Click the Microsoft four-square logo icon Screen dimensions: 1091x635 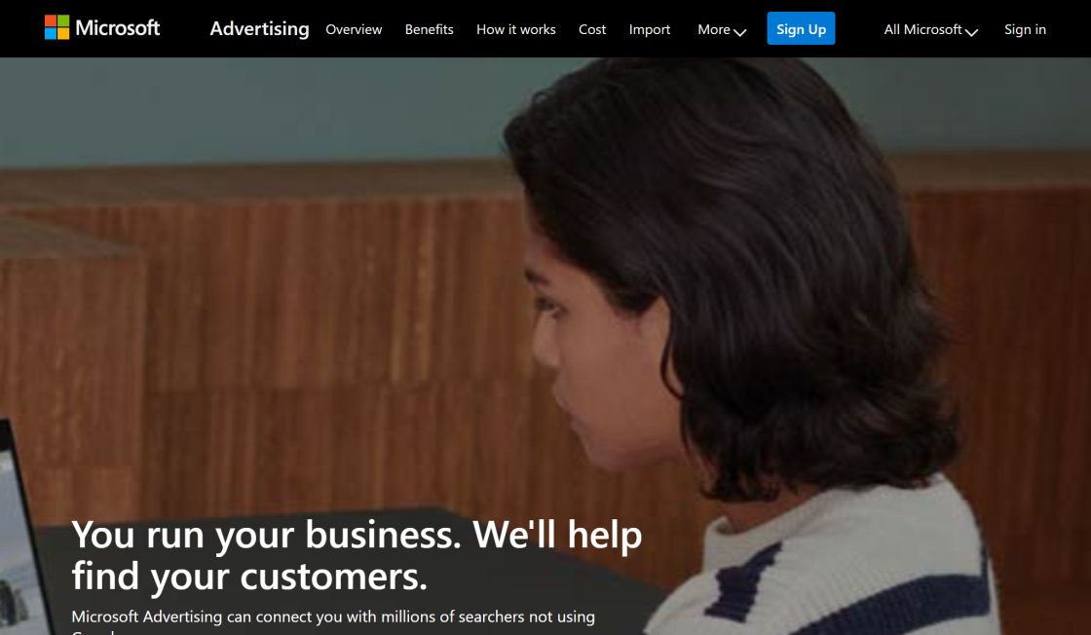point(56,28)
